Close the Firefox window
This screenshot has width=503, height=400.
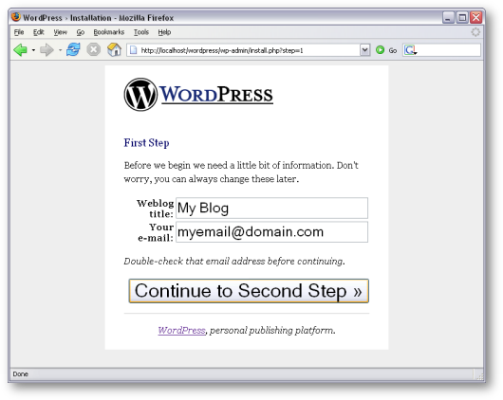tap(476, 17)
